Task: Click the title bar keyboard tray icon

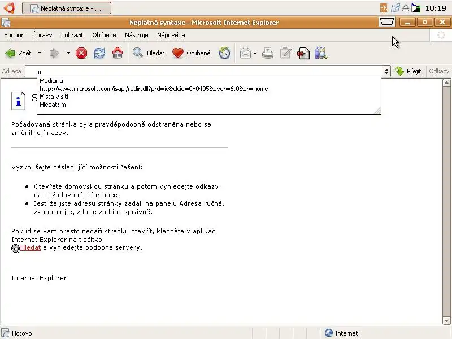Action: click(386, 22)
